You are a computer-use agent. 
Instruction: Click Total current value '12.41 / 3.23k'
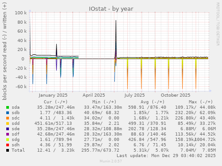(56, 150)
